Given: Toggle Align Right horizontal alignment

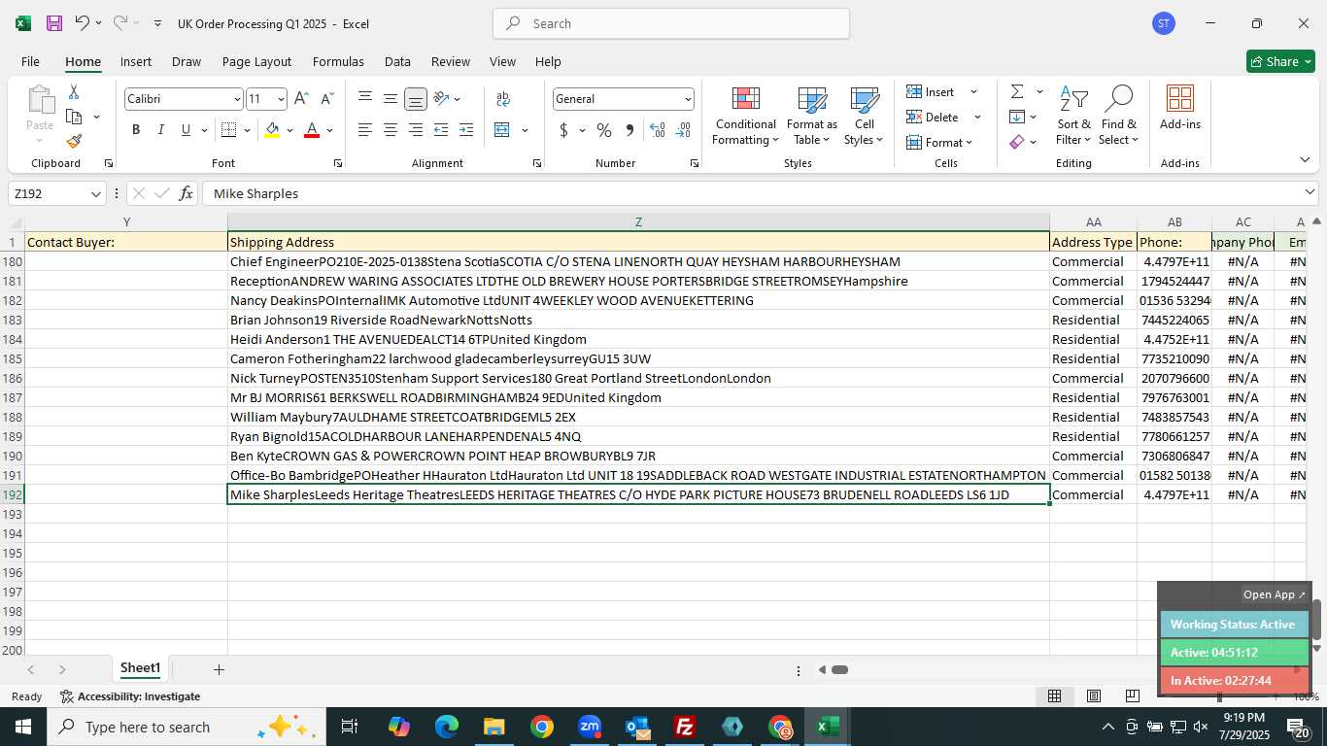Looking at the screenshot, I should click(416, 130).
